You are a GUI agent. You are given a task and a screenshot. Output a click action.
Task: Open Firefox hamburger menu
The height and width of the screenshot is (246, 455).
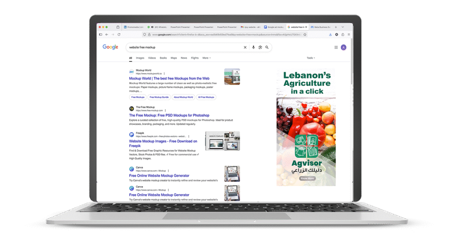click(x=349, y=35)
